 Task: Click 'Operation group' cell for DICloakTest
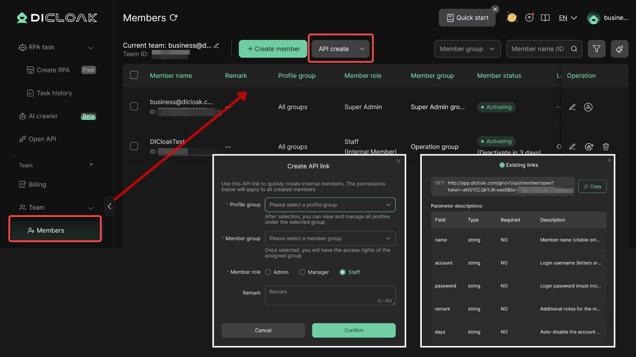434,147
